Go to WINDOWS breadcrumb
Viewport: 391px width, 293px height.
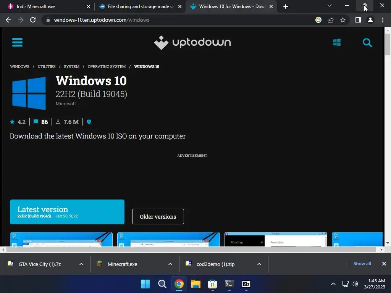point(20,66)
